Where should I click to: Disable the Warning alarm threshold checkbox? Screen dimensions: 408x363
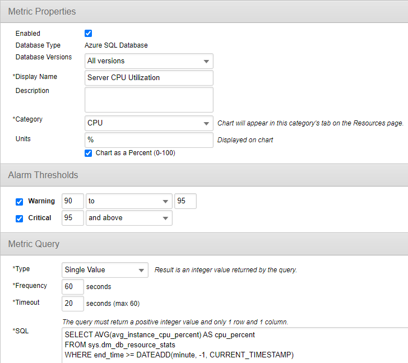pyautogui.click(x=20, y=202)
